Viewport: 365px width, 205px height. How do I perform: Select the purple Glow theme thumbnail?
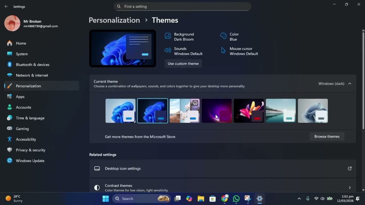pos(217,111)
